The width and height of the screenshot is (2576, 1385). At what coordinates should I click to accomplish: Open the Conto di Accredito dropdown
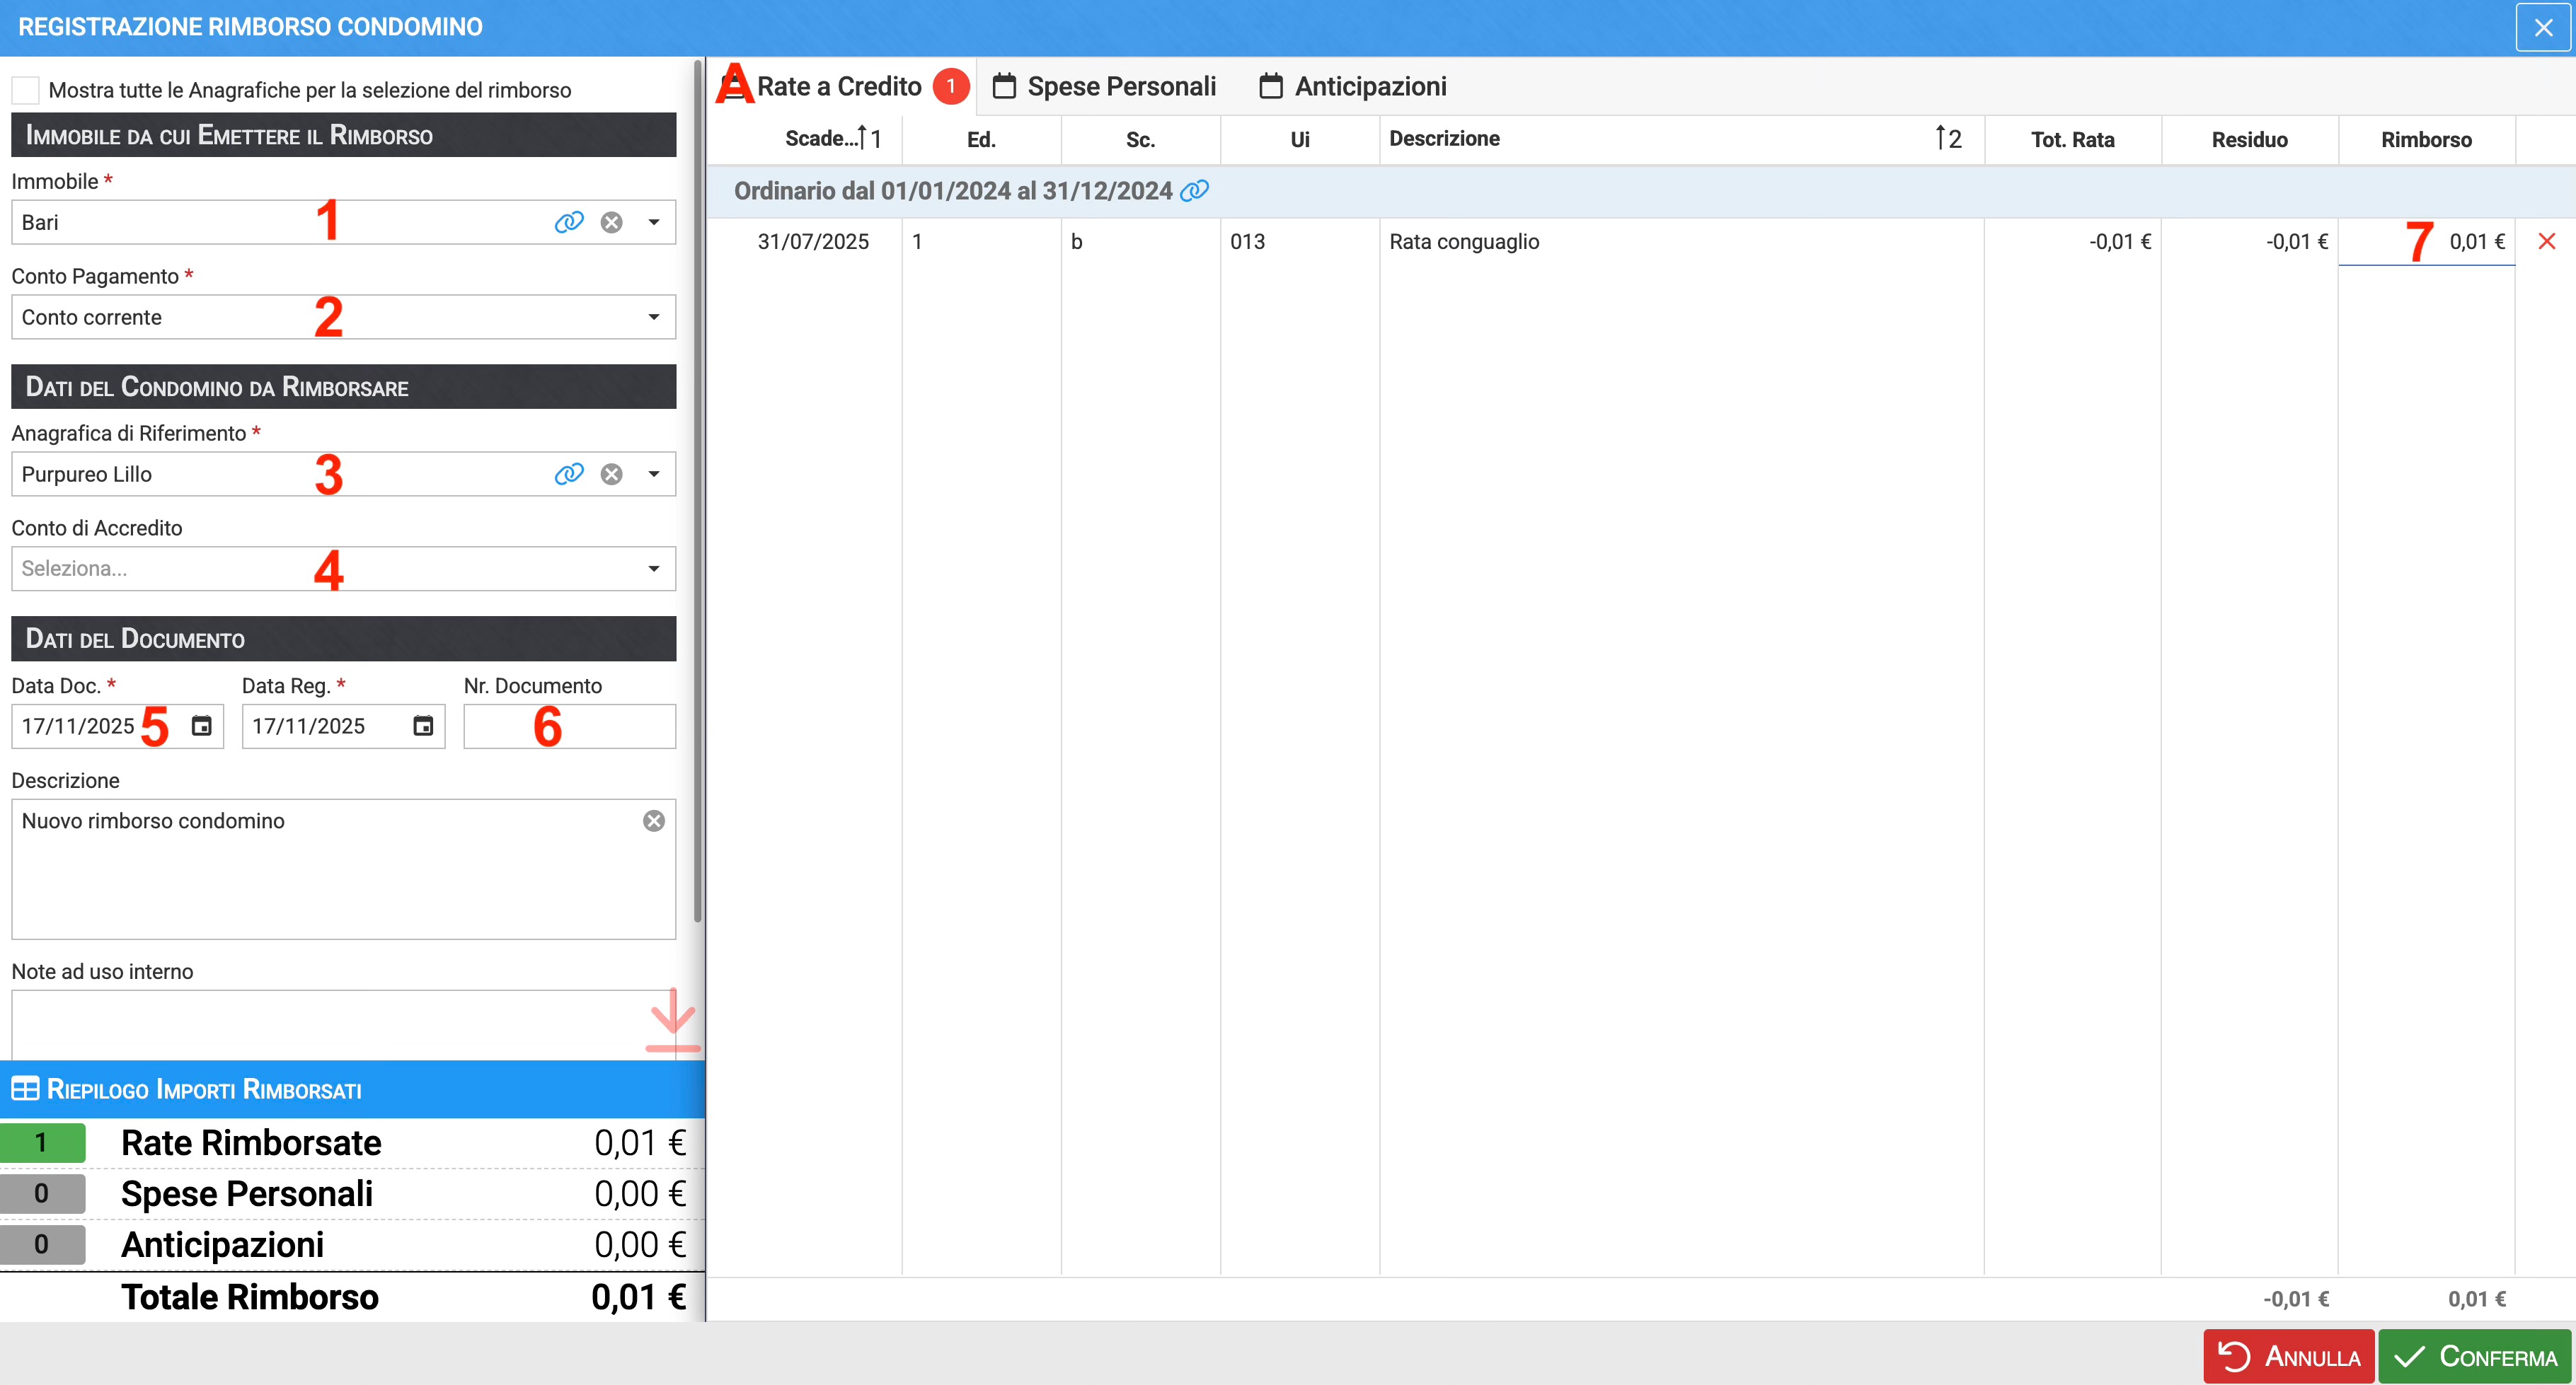(653, 569)
